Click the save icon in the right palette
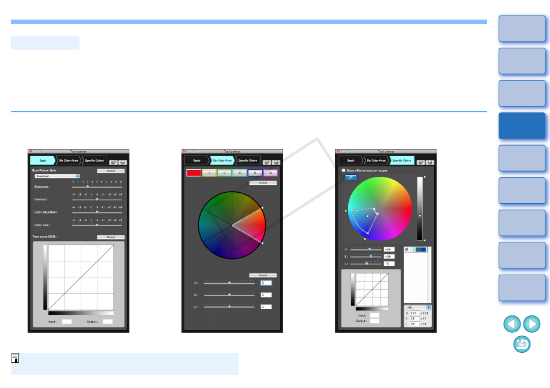The width and height of the screenshot is (550, 388). point(430,162)
